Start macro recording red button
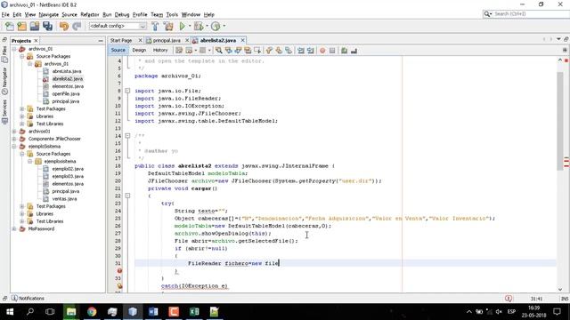Viewport: 570px width, 320px height. pyautogui.click(x=322, y=51)
